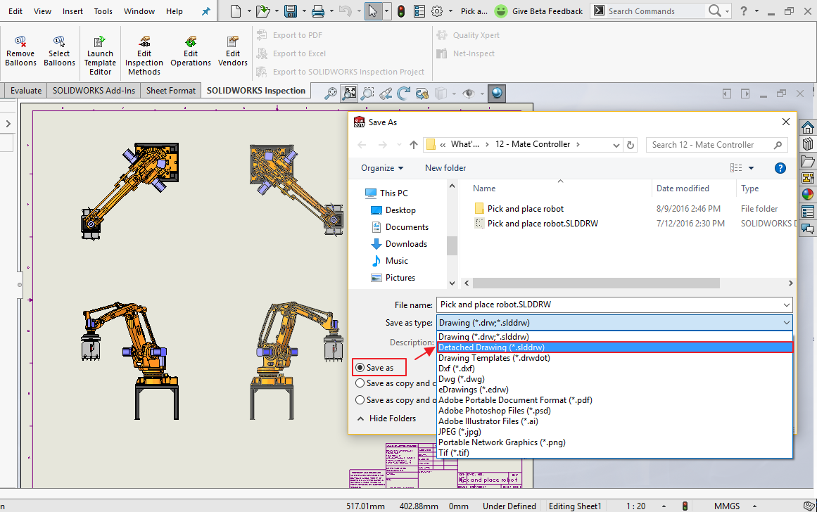Viewport: 817px width, 512px height.
Task: Click the horizontal scrollbar in file list
Action: (x=596, y=283)
